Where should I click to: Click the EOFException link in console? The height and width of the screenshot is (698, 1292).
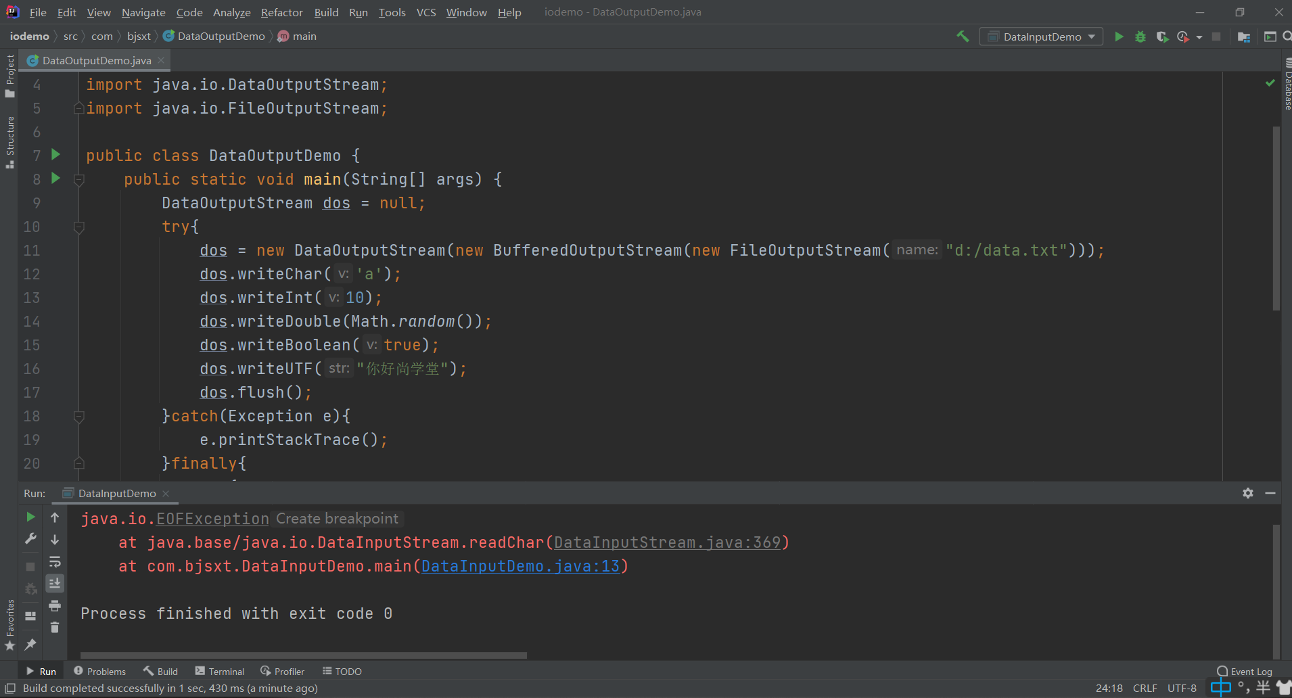(x=212, y=519)
